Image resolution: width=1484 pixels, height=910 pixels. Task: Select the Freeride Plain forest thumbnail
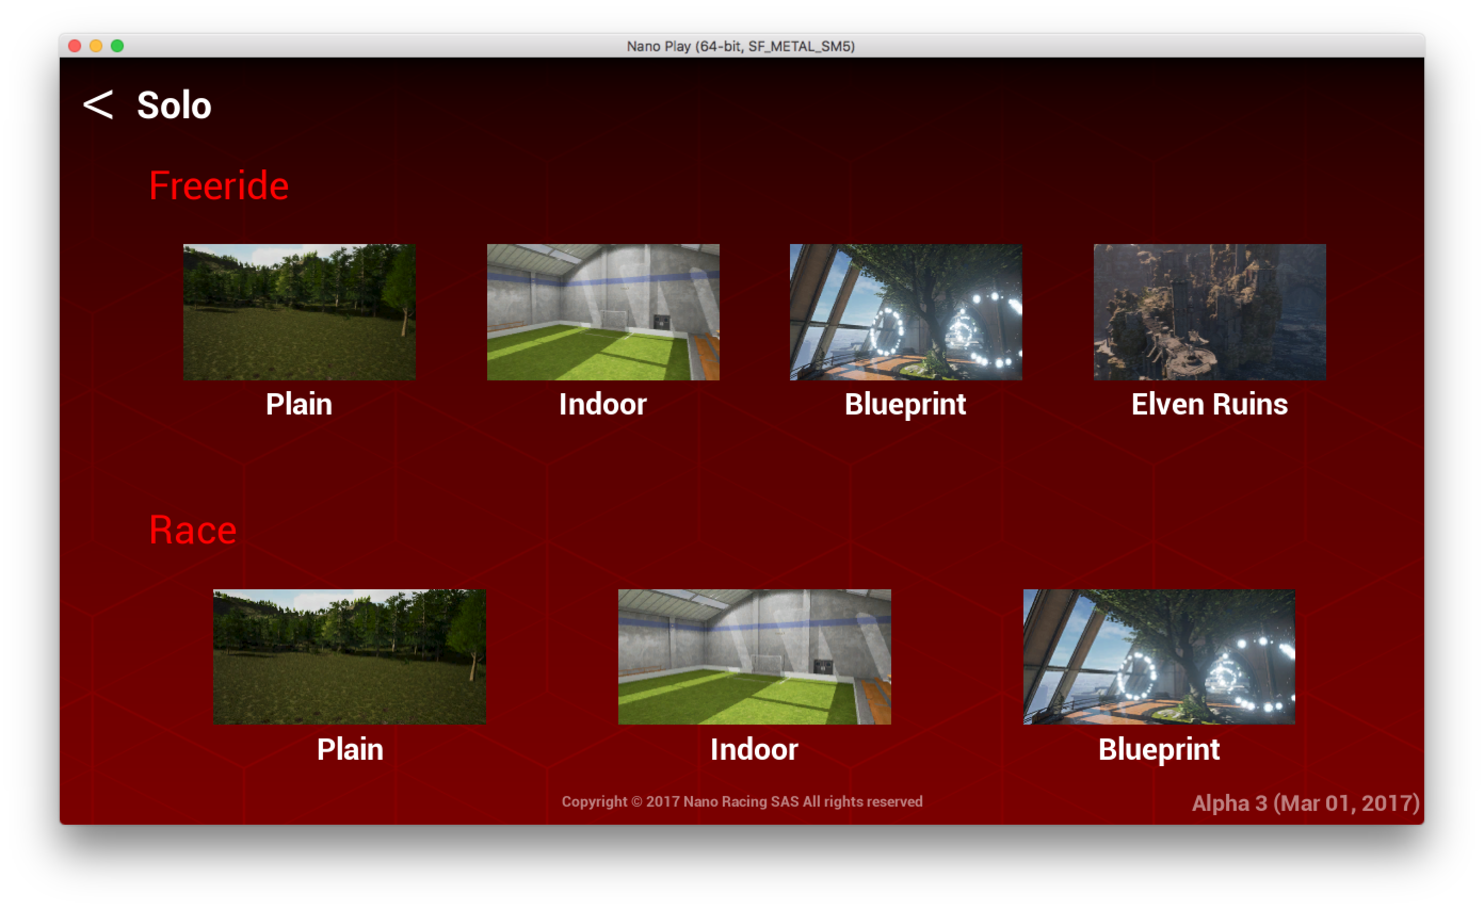pyautogui.click(x=300, y=312)
